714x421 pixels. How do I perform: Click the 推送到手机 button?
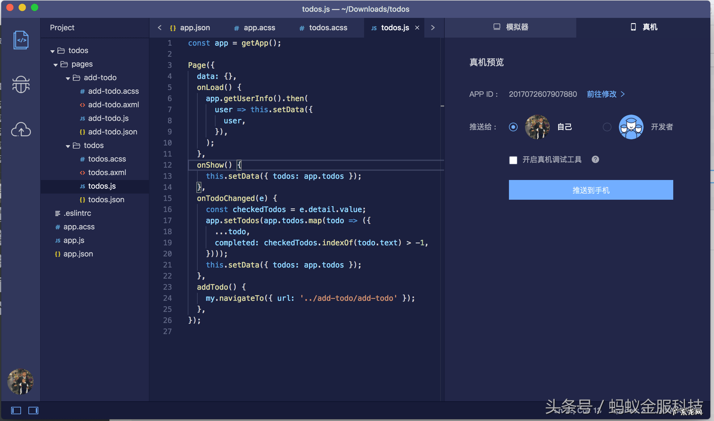tap(590, 190)
